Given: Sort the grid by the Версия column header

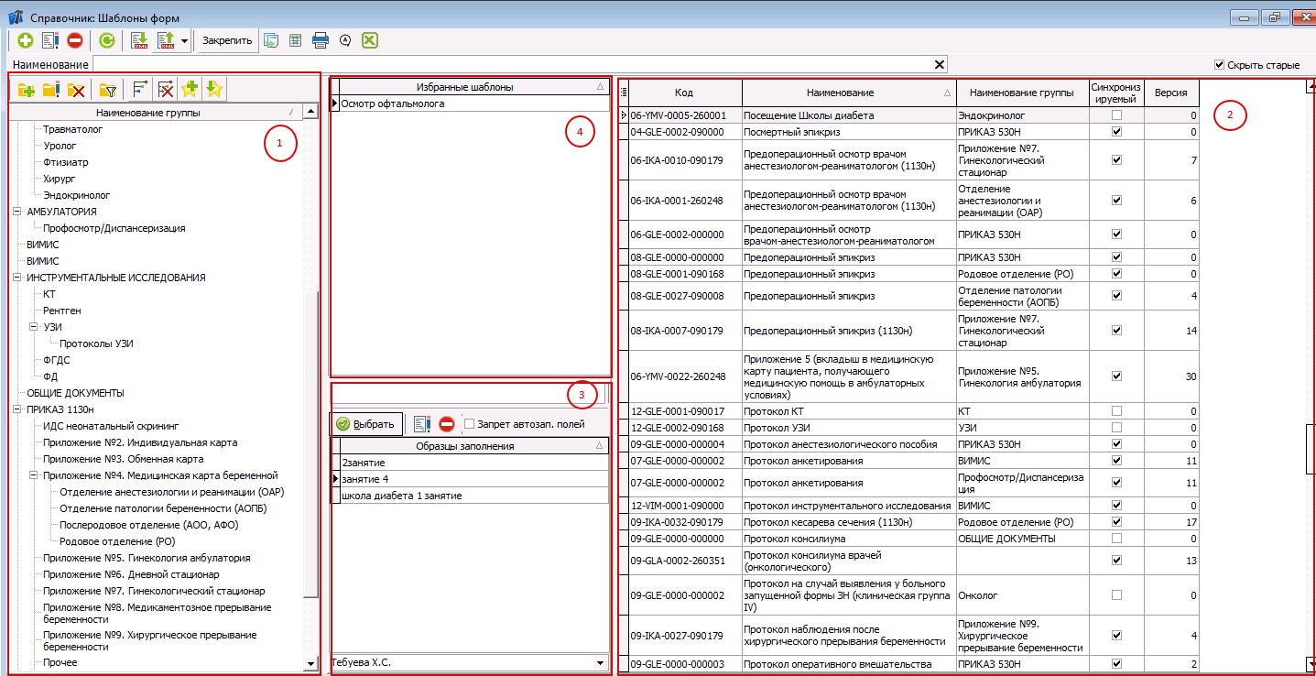Looking at the screenshot, I should (1171, 93).
